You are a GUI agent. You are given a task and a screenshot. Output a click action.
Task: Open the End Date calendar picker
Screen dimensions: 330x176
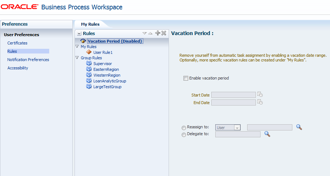(260, 102)
